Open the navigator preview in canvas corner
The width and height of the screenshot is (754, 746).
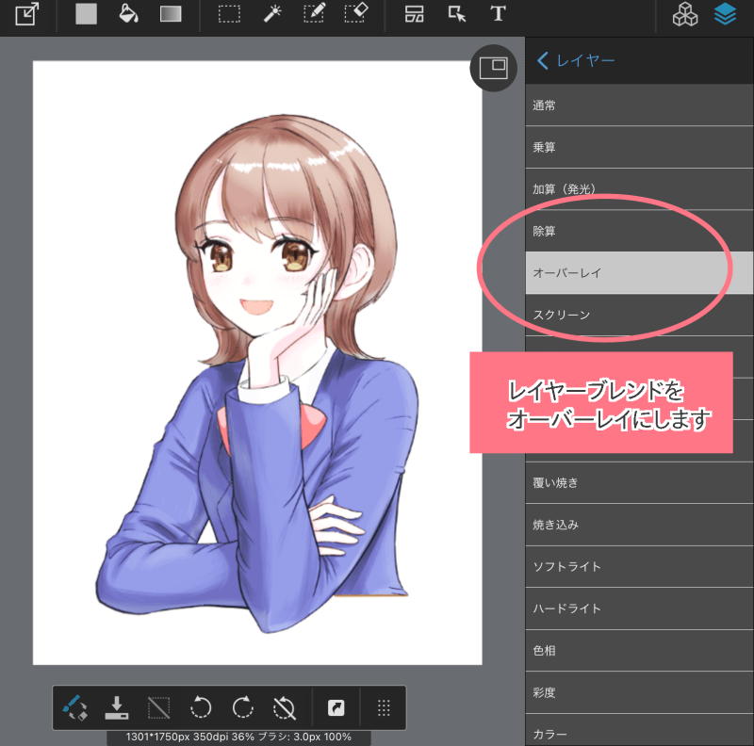[x=493, y=69]
